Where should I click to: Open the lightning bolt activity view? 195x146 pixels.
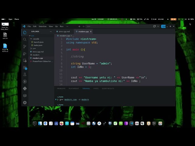tap(25, 82)
